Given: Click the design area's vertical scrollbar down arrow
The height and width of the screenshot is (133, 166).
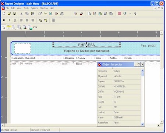Looking at the screenshot, I should coord(162,122).
